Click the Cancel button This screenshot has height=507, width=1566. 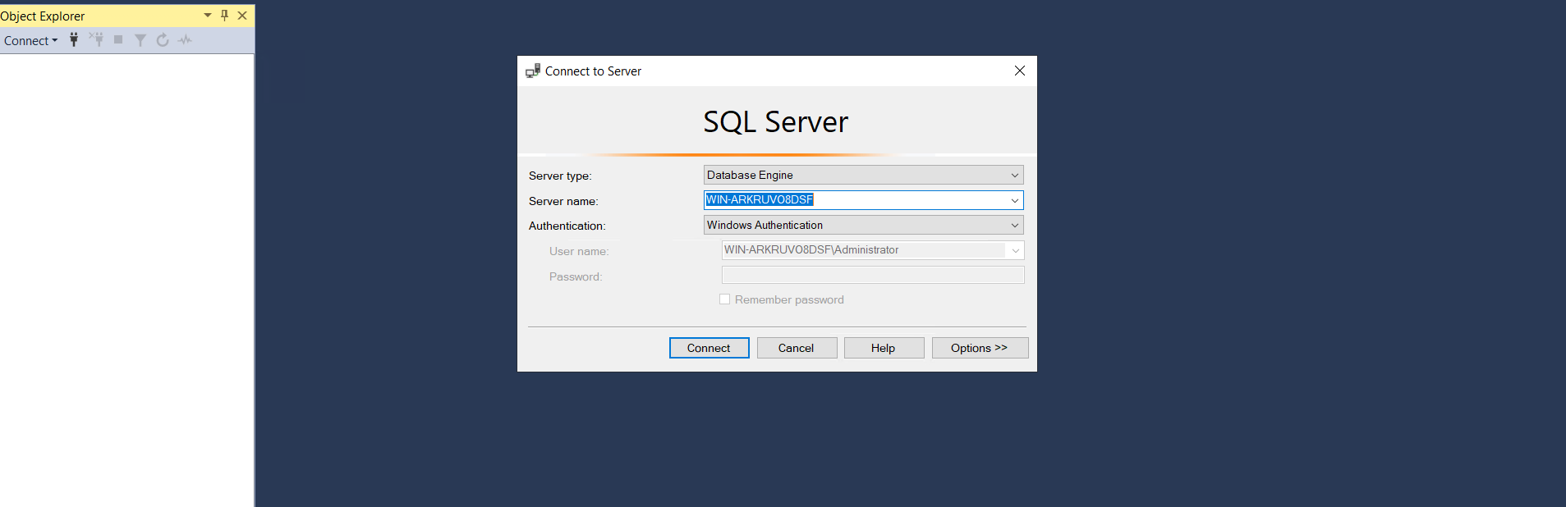pyautogui.click(x=797, y=348)
